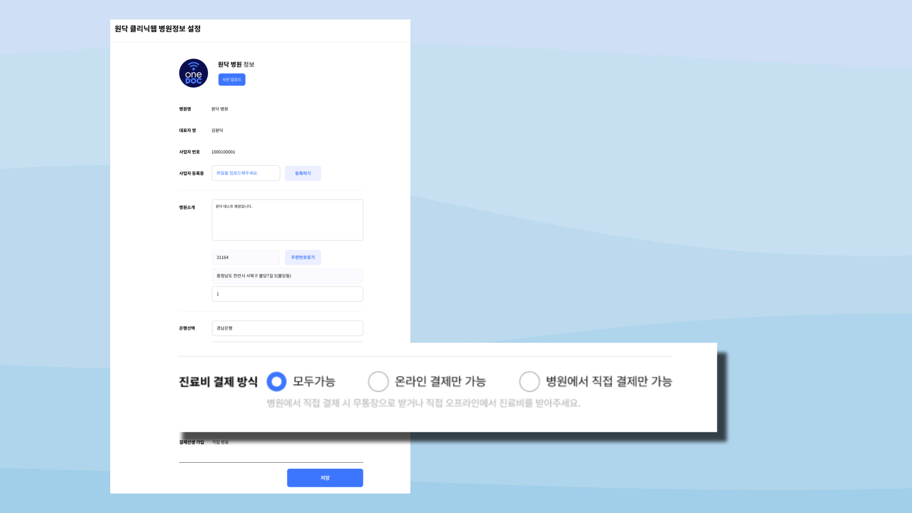This screenshot has width=912, height=513.
Task: Click the onedoc hospital logo image
Action: (x=193, y=73)
